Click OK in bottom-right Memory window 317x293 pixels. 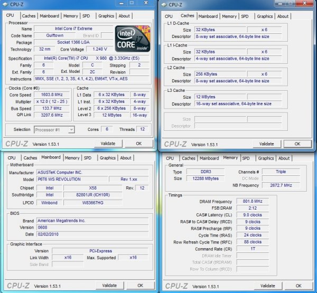click(299, 286)
